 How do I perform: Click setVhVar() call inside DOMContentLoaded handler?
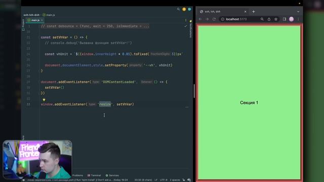pyautogui.click(x=54, y=87)
